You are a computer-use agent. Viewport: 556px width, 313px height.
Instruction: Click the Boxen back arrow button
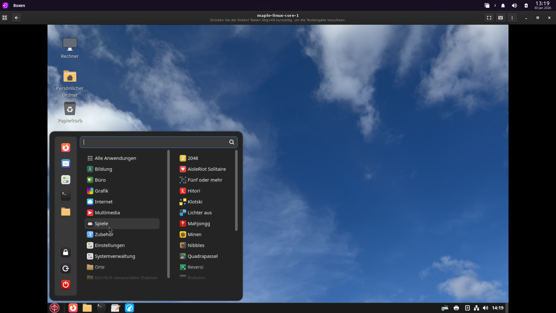17,18
